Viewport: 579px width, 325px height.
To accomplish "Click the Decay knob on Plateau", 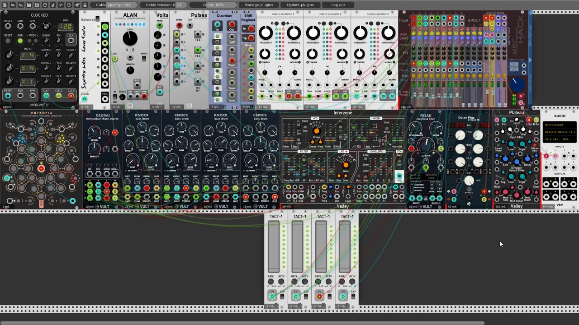I will pyautogui.click(x=527, y=159).
